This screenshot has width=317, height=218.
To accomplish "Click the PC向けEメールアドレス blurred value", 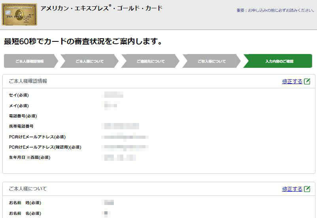I will (x=125, y=137).
